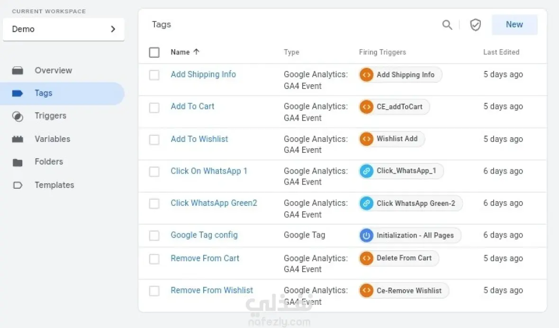Click the Triggers circular icon in sidebar
559x328 pixels.
pyautogui.click(x=18, y=116)
